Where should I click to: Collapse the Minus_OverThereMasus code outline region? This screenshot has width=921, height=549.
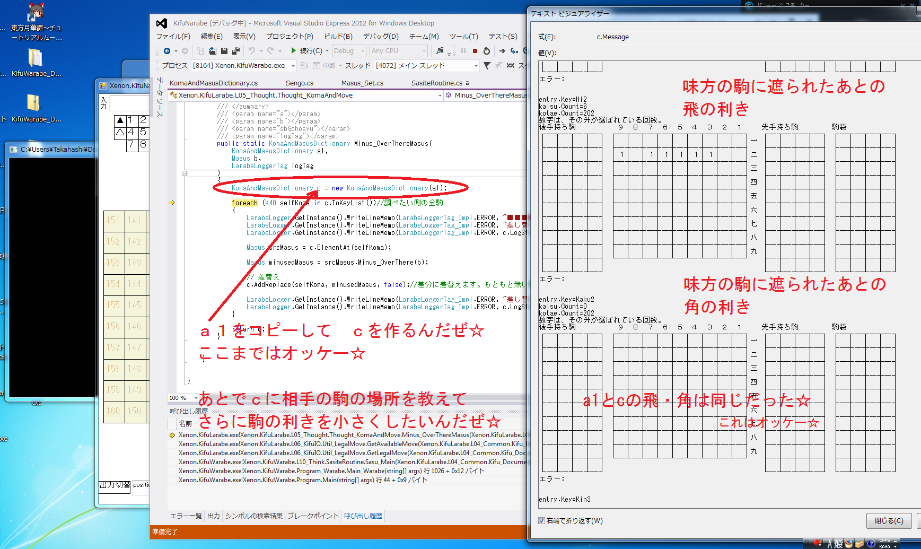[x=184, y=173]
